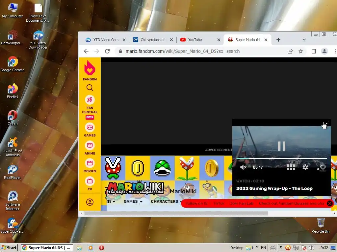Open the system tray volume icon
The width and height of the screenshot is (337, 252).
[311, 248]
